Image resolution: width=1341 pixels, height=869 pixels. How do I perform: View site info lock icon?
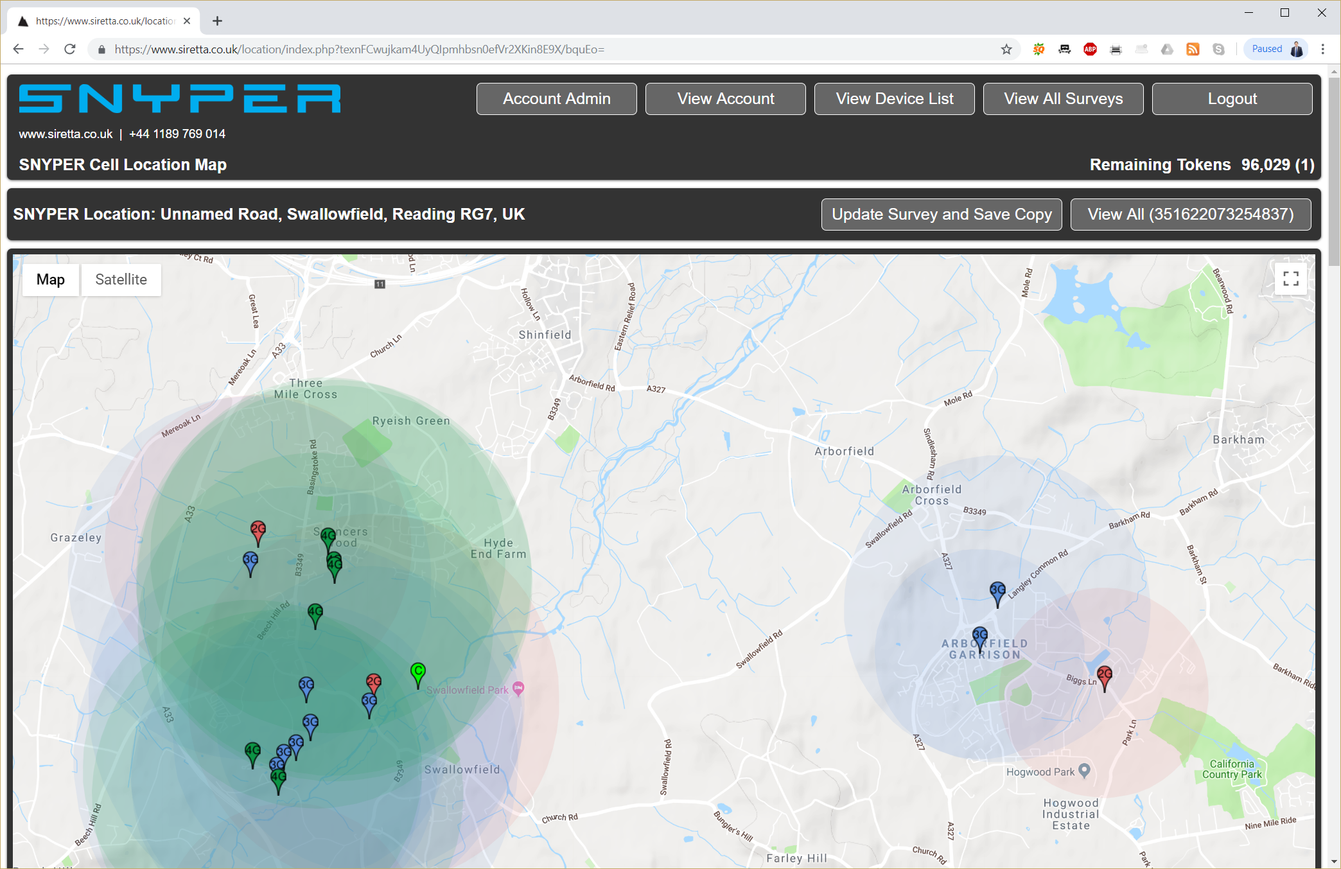[101, 49]
